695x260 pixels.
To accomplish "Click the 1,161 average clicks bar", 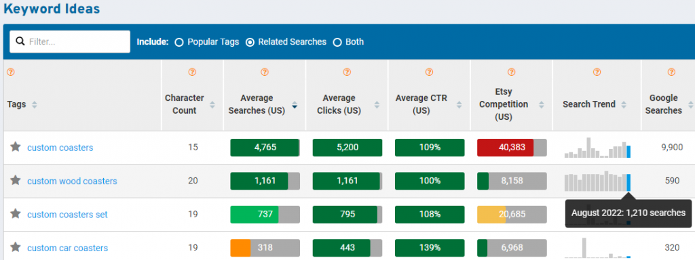I will pyautogui.click(x=347, y=181).
